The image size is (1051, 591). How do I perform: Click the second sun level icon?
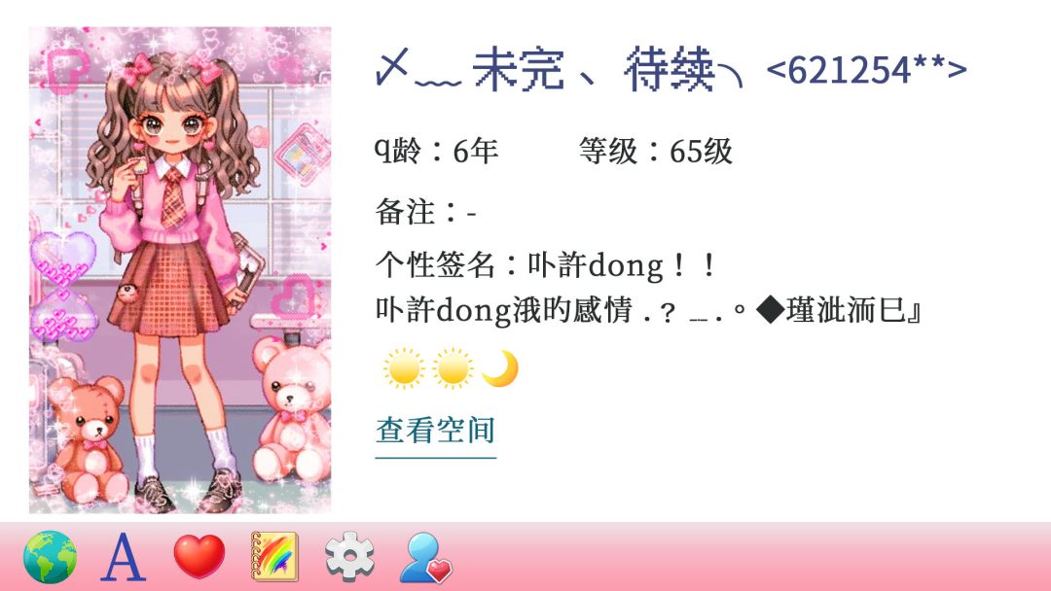coord(453,368)
